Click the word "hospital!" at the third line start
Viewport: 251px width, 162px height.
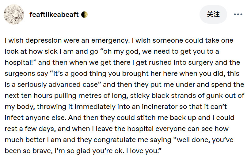click(x=19, y=63)
